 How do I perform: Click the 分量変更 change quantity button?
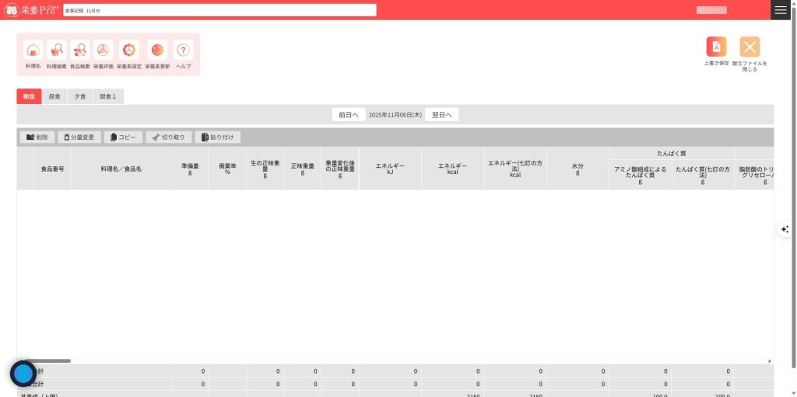[x=79, y=138]
